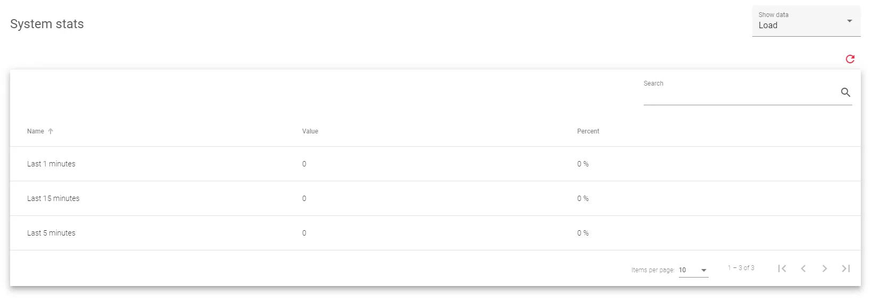This screenshot has width=872, height=302.
Task: Click the Name sort arrow icon
Action: 51,131
